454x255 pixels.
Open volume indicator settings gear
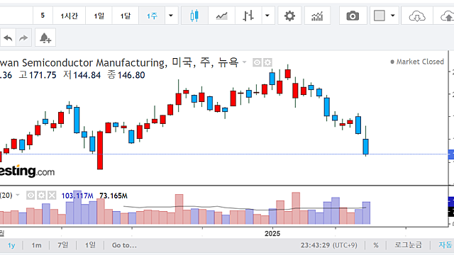click(41, 195)
